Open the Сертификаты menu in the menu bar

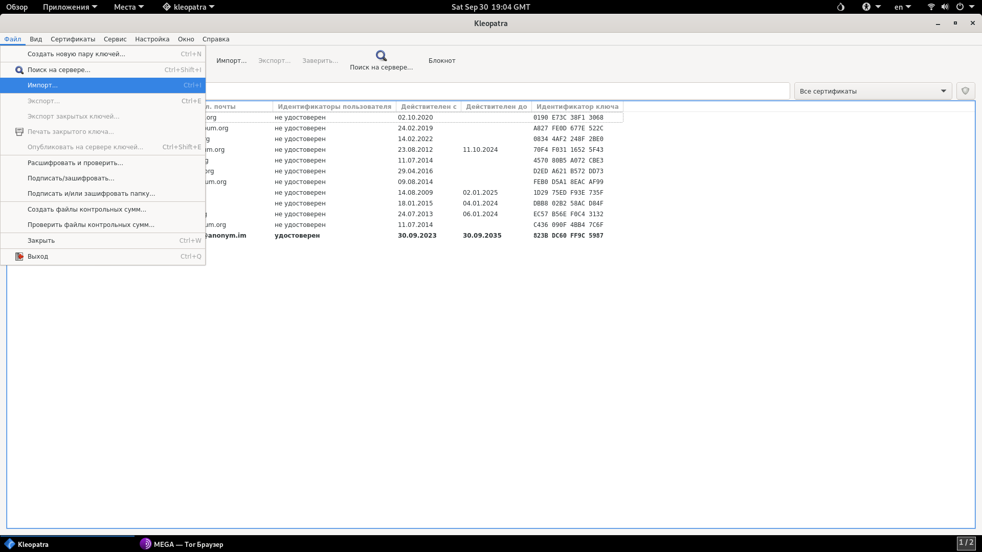tap(73, 39)
